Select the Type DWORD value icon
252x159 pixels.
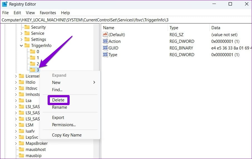point(105,54)
